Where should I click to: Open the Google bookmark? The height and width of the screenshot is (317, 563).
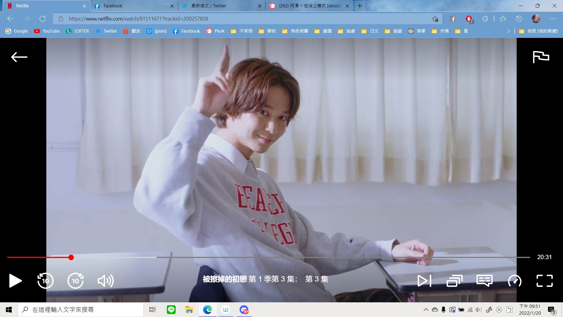pos(17,31)
